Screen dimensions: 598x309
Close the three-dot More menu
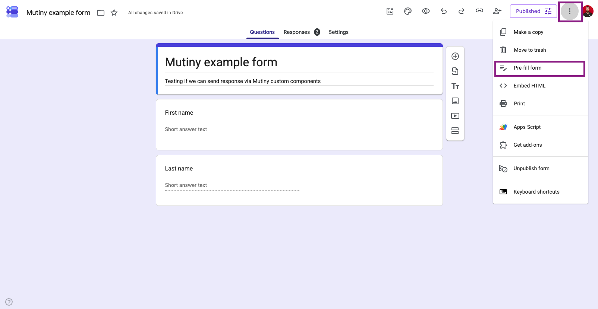[x=570, y=12]
